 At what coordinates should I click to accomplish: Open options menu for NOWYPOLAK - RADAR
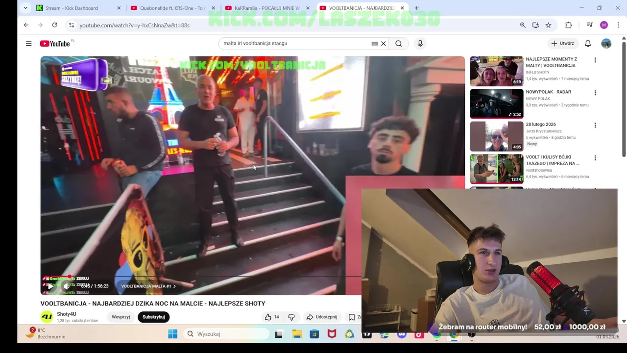tap(595, 93)
